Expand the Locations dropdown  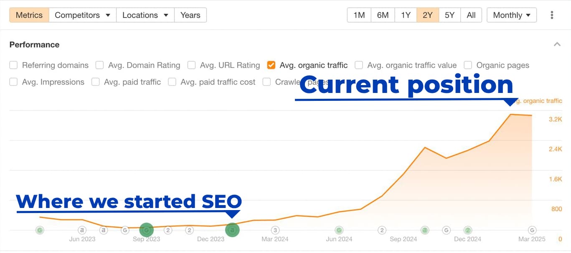[145, 15]
